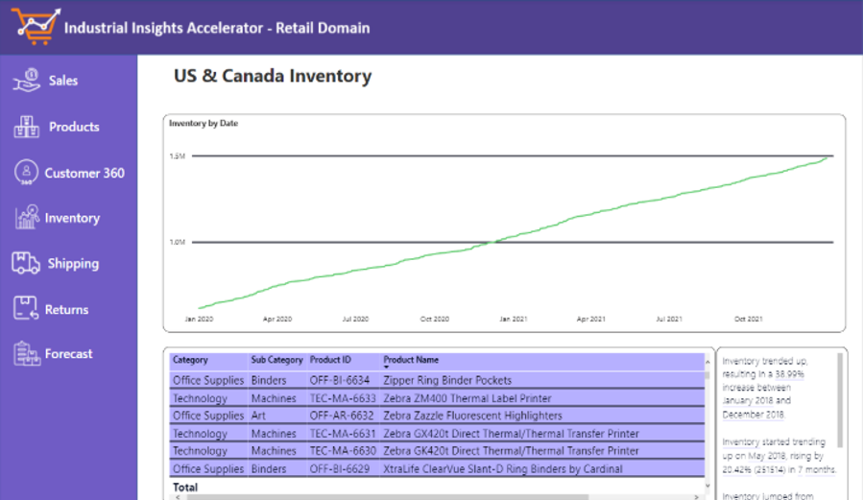Navigate to the Shipping page

tap(73, 264)
